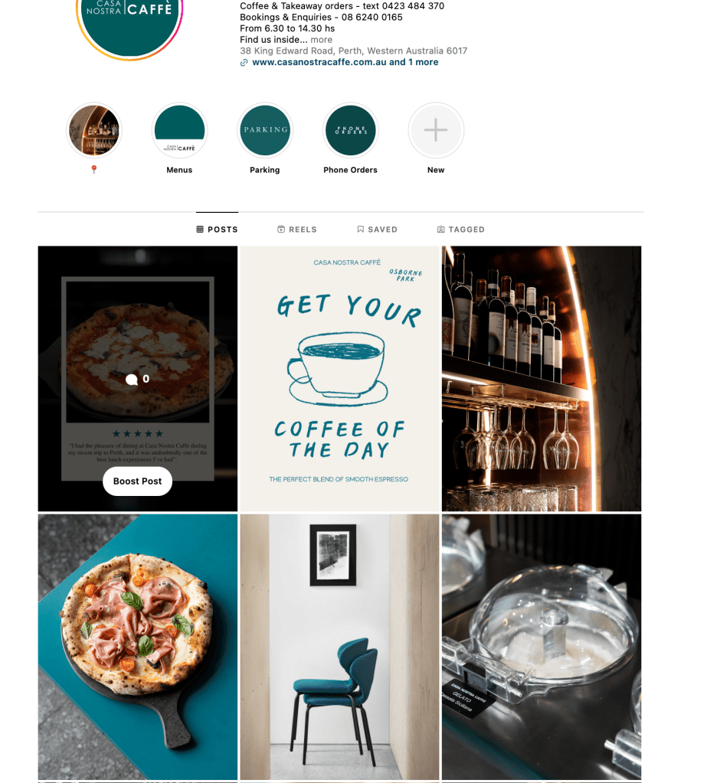This screenshot has height=783, width=704.
Task: Switch to the REELS tab
Action: point(296,229)
